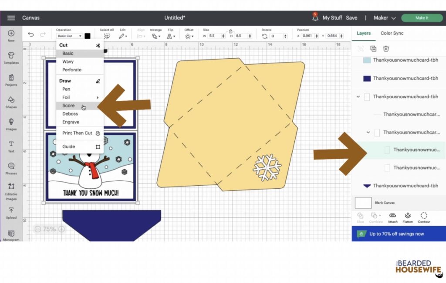
Task: Click the Rotate value field
Action: 277,36
